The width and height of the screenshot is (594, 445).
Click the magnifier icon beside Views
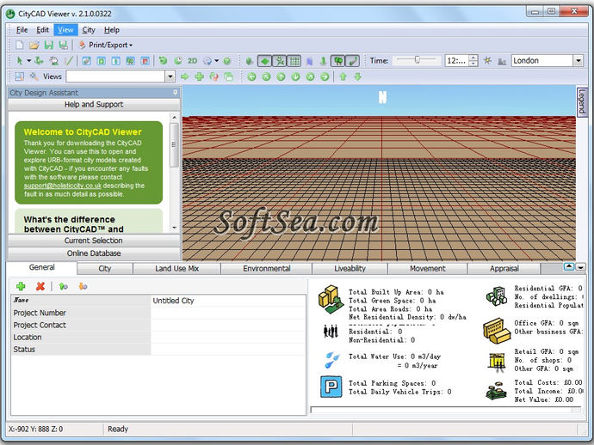(x=34, y=76)
